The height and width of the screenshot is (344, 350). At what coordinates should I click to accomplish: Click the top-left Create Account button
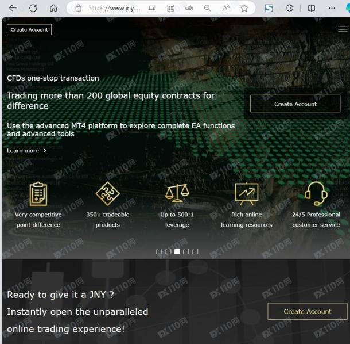(x=29, y=29)
